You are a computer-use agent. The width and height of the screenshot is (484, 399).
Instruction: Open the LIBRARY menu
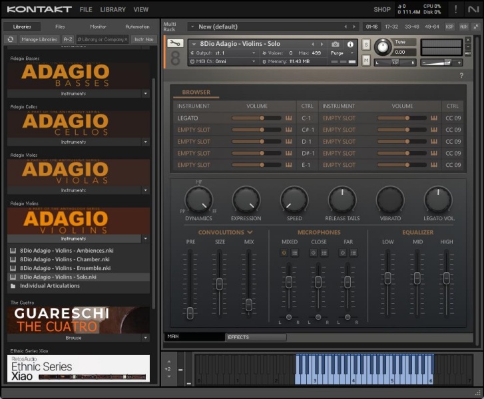click(113, 10)
